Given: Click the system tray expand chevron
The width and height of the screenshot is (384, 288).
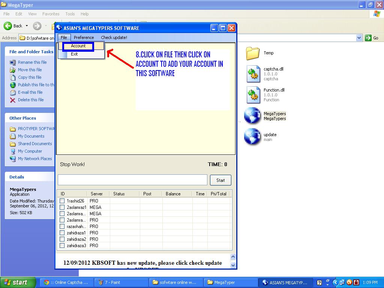Looking at the screenshot, I should [x=335, y=283].
